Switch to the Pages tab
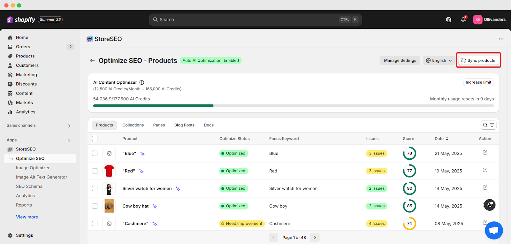The image size is (511, 244). click(x=159, y=125)
